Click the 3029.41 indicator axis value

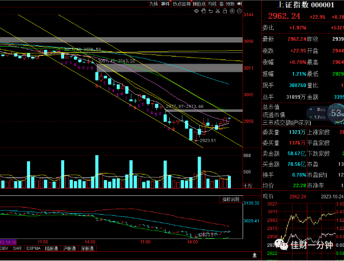(x=251, y=221)
